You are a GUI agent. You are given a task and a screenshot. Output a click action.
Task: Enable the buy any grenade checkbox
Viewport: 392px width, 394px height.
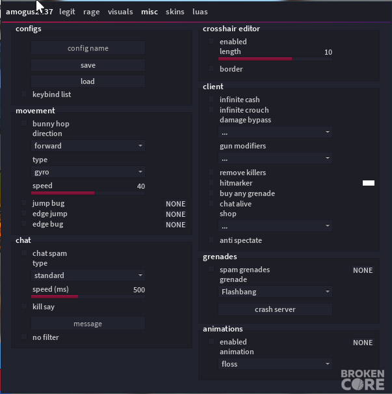pyautogui.click(x=211, y=193)
